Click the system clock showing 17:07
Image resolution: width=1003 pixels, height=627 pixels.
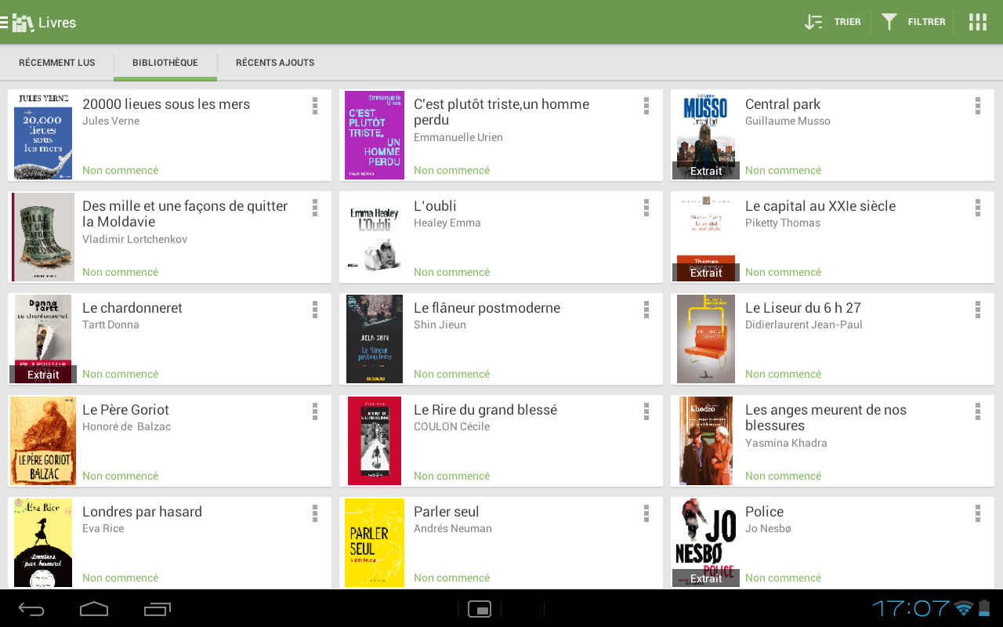tap(911, 608)
